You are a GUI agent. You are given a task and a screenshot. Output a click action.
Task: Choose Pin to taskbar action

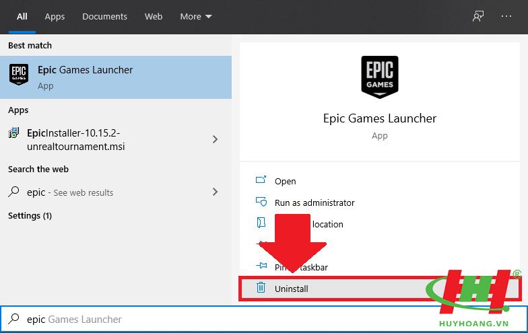(x=380, y=267)
